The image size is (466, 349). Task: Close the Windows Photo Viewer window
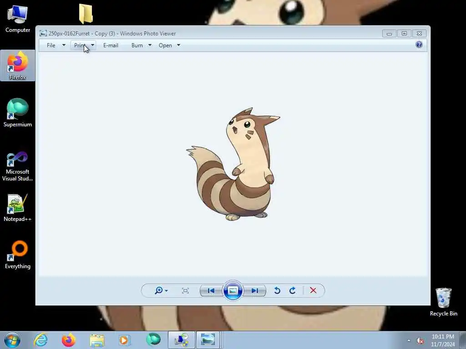[x=419, y=34]
